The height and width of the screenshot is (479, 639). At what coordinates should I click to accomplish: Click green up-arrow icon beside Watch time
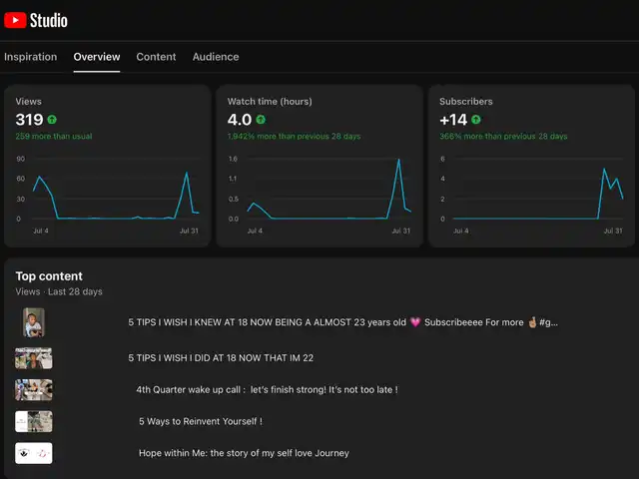263,120
